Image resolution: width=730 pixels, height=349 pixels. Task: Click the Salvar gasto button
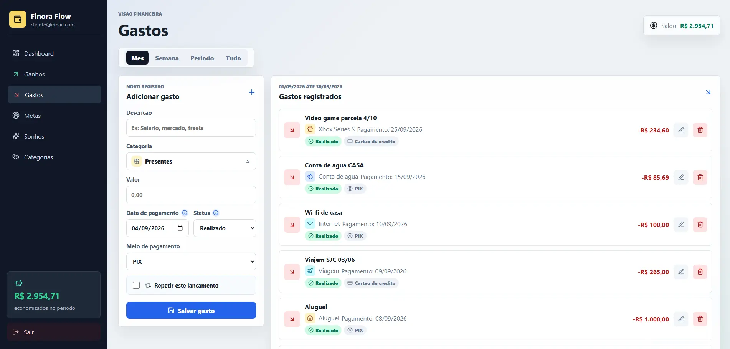191,310
